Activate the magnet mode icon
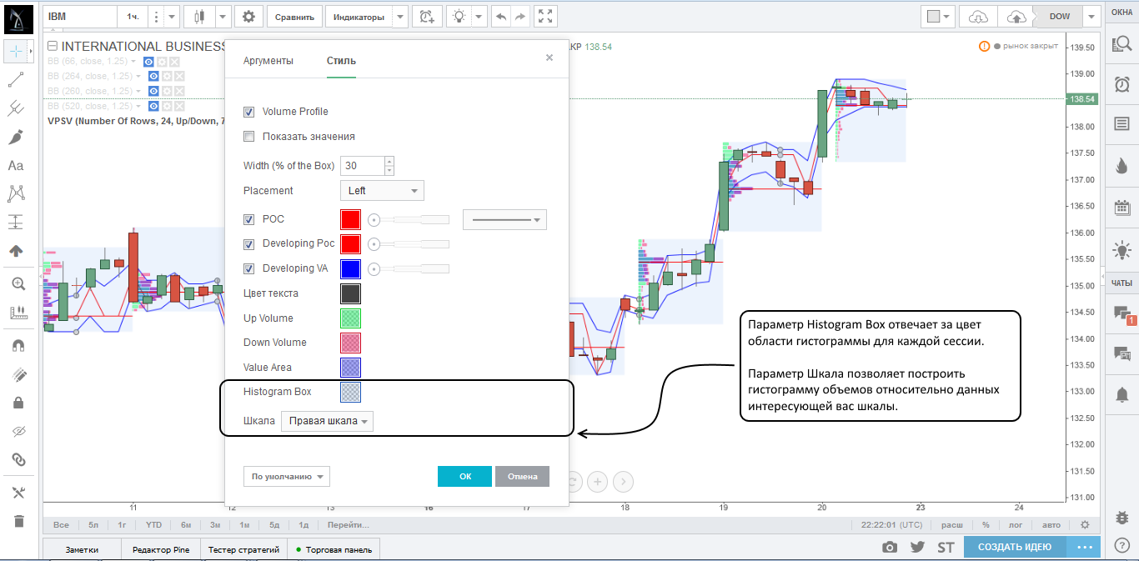 pos(18,345)
